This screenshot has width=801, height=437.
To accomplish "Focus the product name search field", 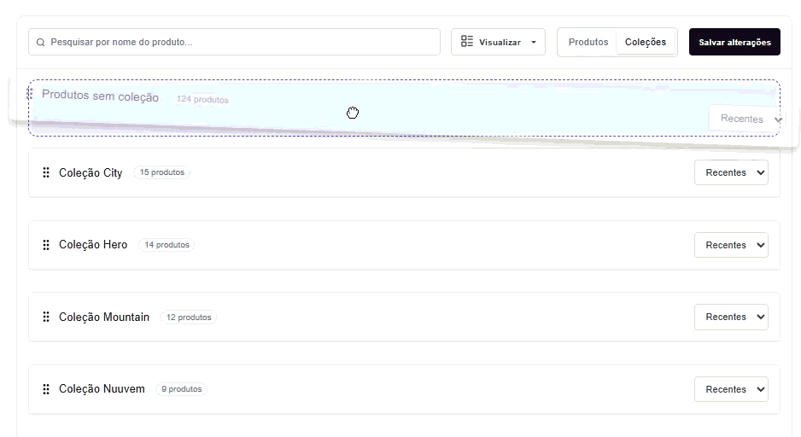I will 239,42.
